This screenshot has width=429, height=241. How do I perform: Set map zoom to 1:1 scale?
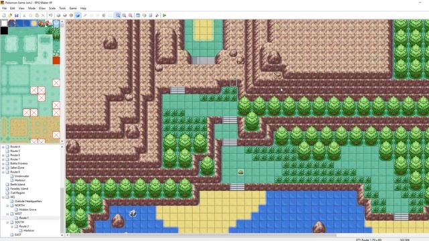click(118, 15)
